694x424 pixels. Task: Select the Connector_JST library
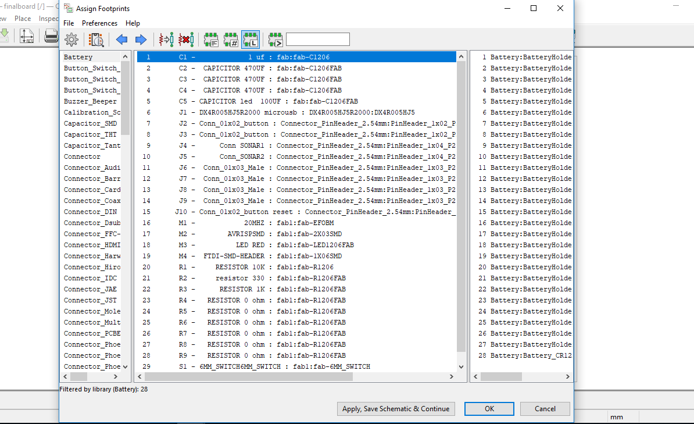pyautogui.click(x=91, y=300)
